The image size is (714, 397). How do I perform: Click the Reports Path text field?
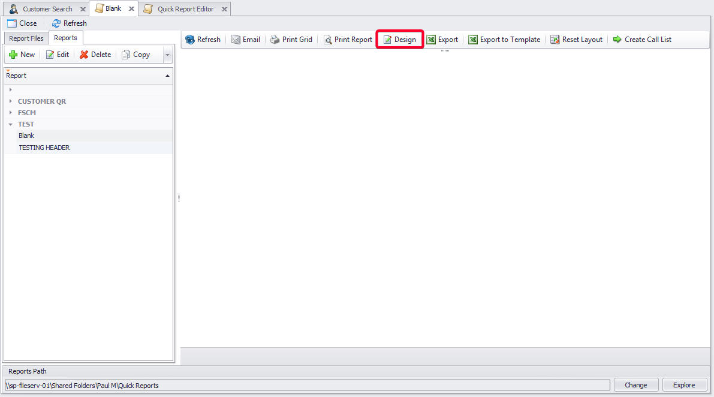point(307,386)
